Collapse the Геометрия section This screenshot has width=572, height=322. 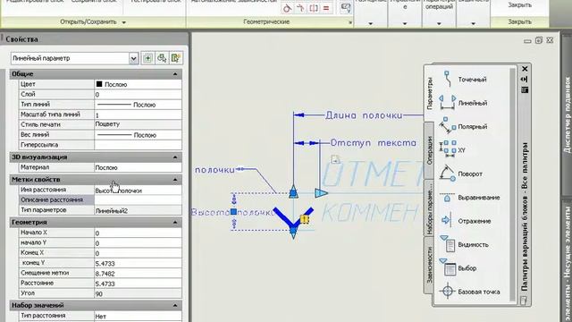point(175,223)
